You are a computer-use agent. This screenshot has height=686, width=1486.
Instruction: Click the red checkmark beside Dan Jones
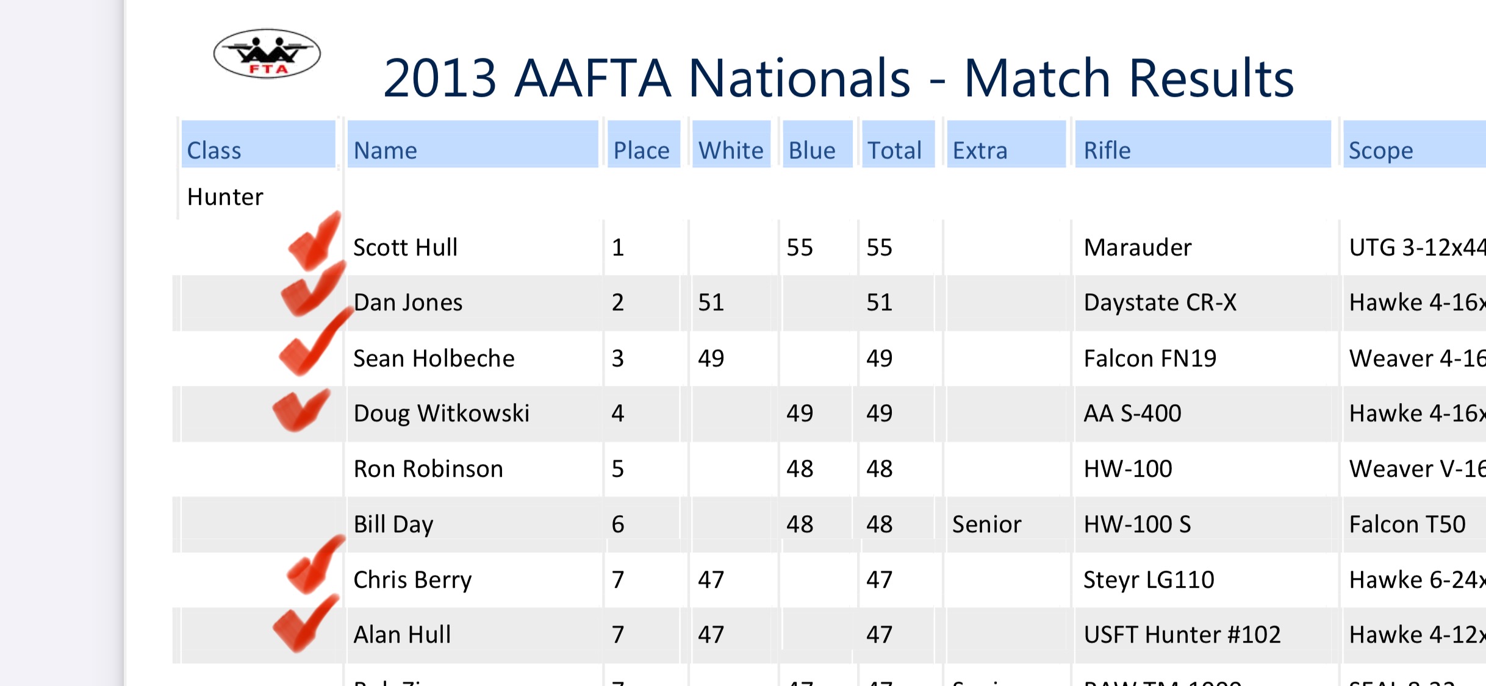pos(313,288)
